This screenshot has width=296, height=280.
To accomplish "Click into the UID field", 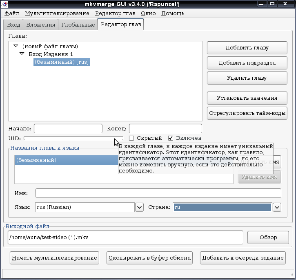I will [73, 138].
